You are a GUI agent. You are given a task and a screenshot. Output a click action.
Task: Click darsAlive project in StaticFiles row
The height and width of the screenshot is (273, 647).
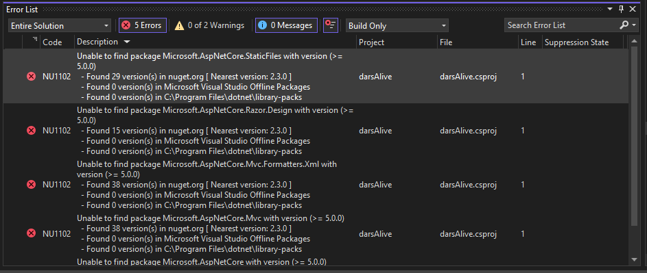pyautogui.click(x=375, y=77)
